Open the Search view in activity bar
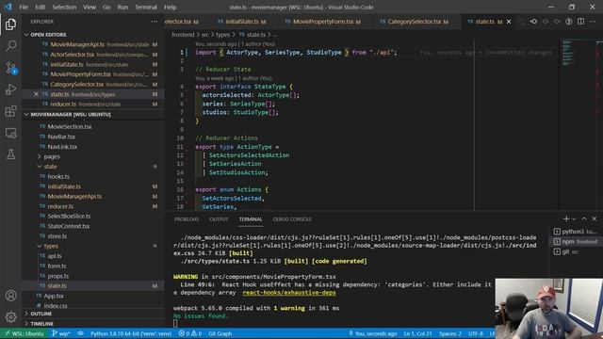 [10, 46]
